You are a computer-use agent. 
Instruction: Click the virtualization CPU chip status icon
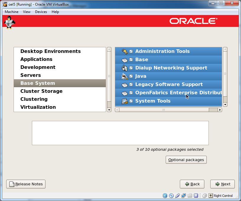[196, 196]
